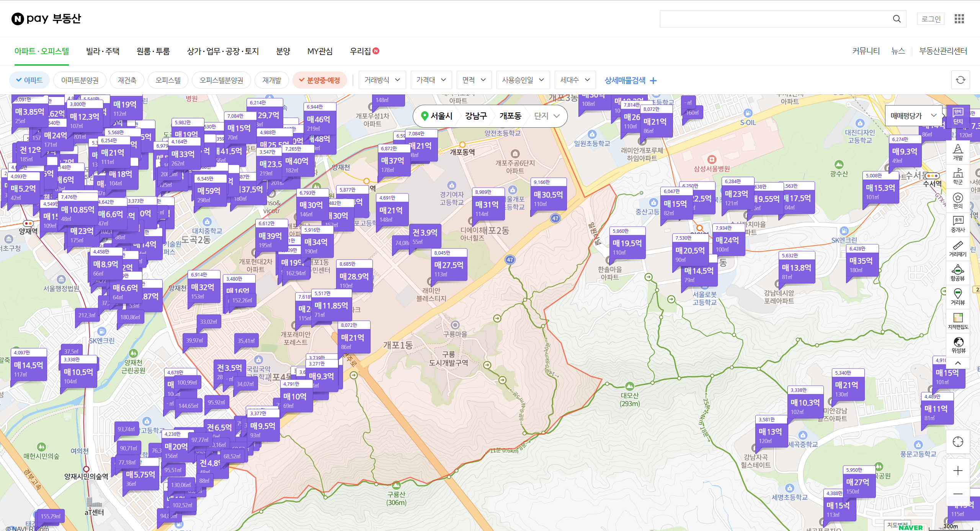Open the 빌라·주택 tab
980x531 pixels.
coord(103,51)
